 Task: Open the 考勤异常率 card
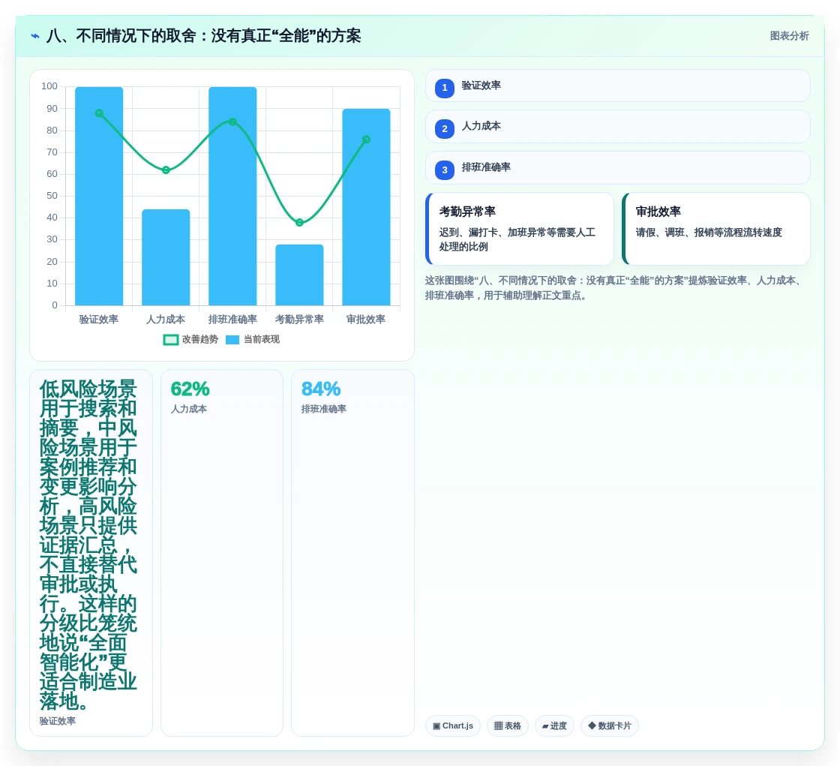point(520,229)
